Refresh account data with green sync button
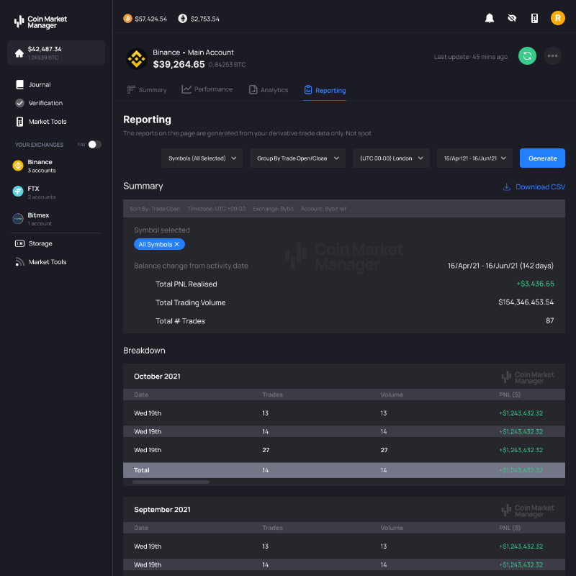The width and height of the screenshot is (576, 576). [527, 56]
